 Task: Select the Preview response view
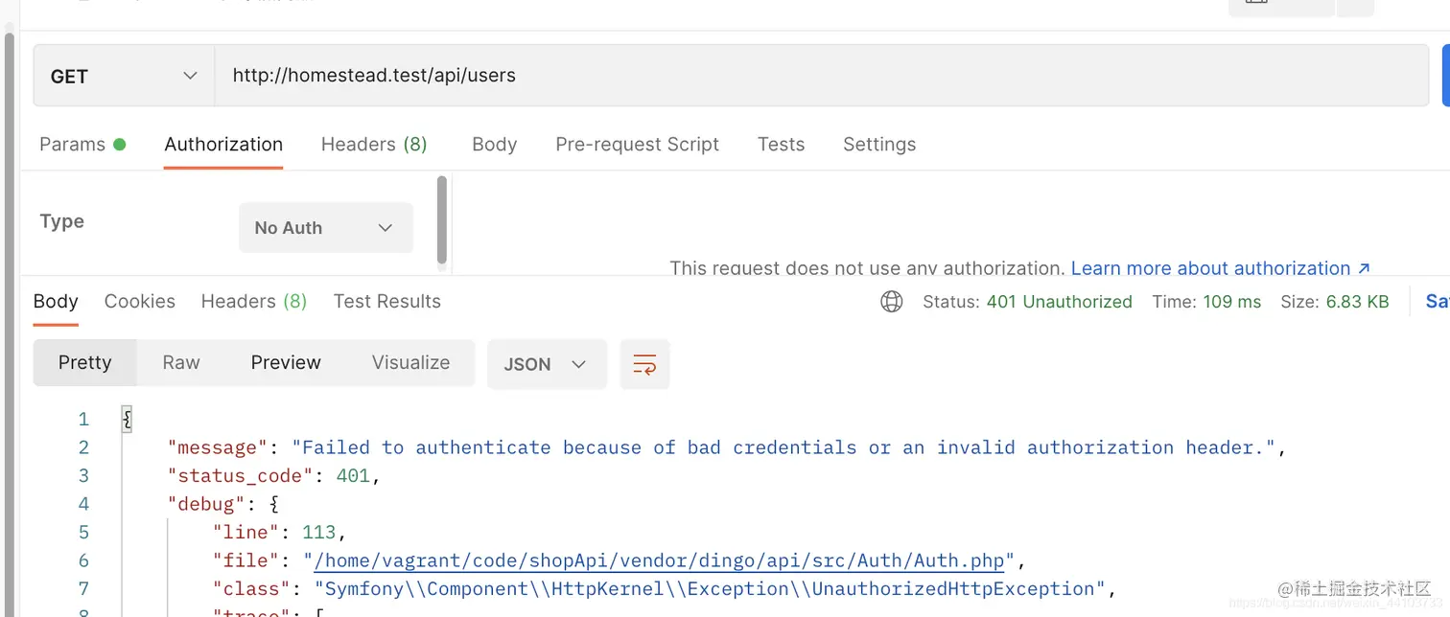(x=286, y=362)
